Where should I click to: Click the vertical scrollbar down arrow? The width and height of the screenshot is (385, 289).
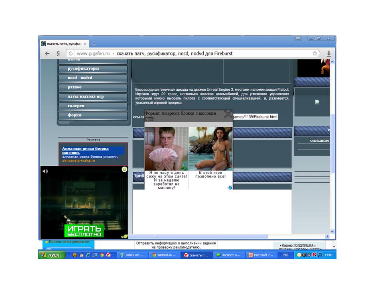(x=332, y=231)
